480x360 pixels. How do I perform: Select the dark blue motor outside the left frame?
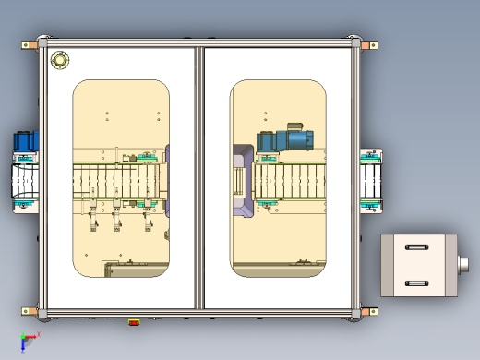click(x=26, y=141)
